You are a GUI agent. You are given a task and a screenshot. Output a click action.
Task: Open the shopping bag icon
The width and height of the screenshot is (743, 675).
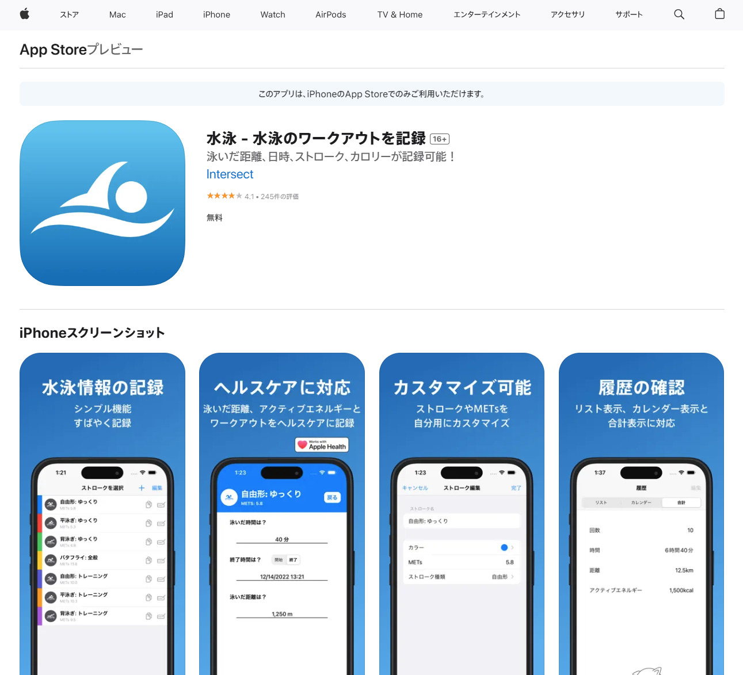[x=719, y=14]
